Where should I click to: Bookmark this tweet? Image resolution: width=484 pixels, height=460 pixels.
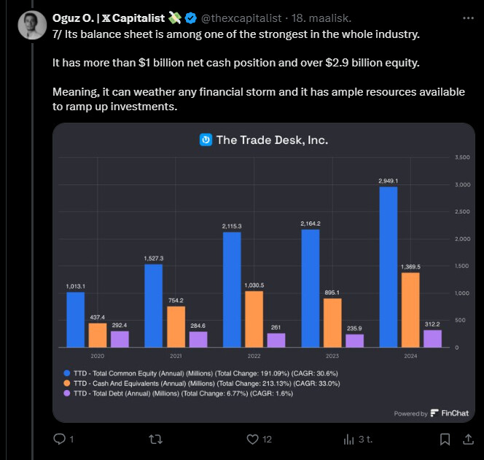[445, 439]
